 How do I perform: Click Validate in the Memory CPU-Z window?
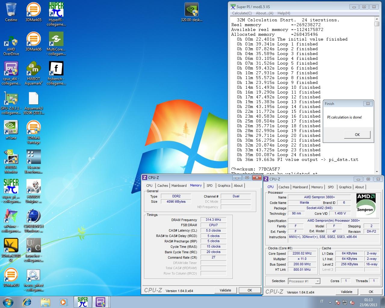click(225, 290)
